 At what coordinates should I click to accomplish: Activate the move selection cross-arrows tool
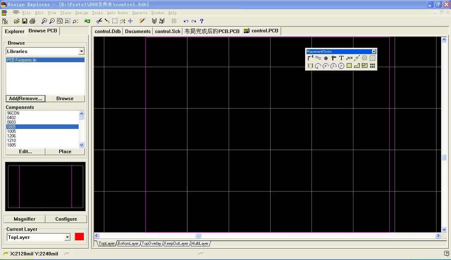click(130, 21)
